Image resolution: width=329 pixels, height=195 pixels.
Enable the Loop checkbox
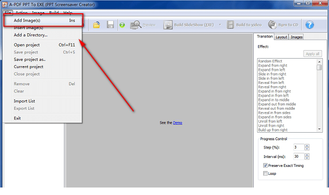point(265,173)
